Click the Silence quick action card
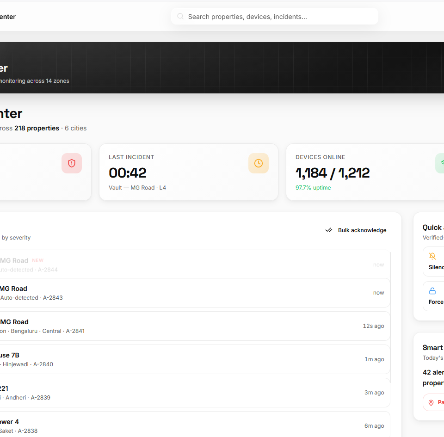Viewport: 444px width, 437px height. (x=433, y=262)
